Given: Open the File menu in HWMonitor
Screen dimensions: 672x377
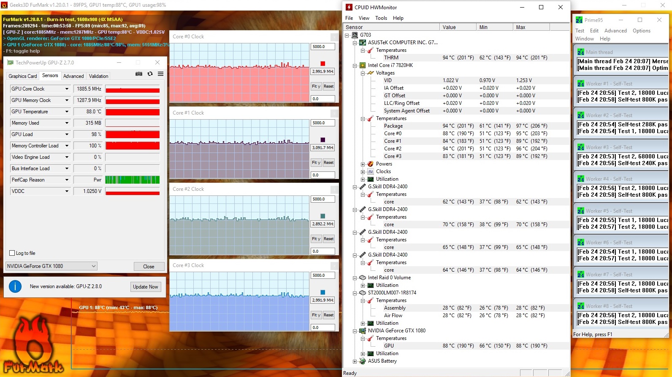Looking at the screenshot, I should point(349,18).
